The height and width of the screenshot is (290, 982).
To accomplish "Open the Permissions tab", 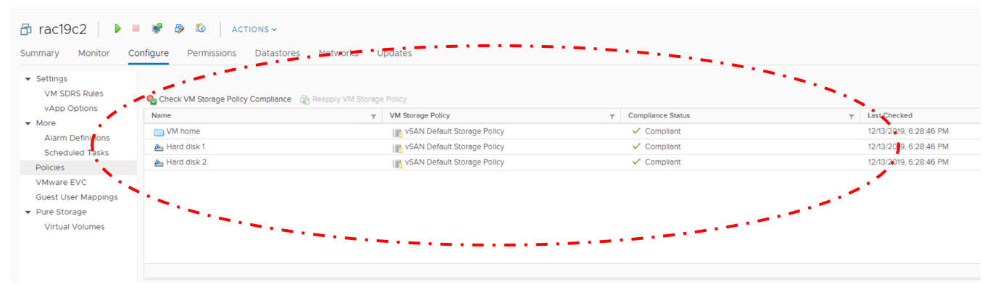I will (x=212, y=53).
